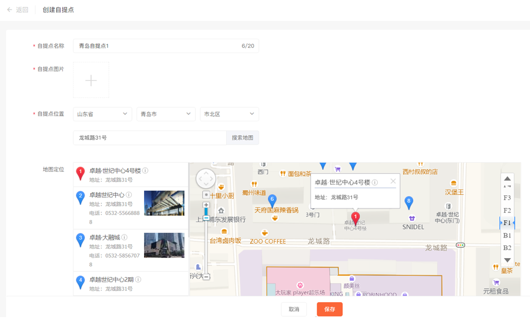The width and height of the screenshot is (530, 320).
Task: Select floor F3 in floor selector
Action: click(507, 198)
